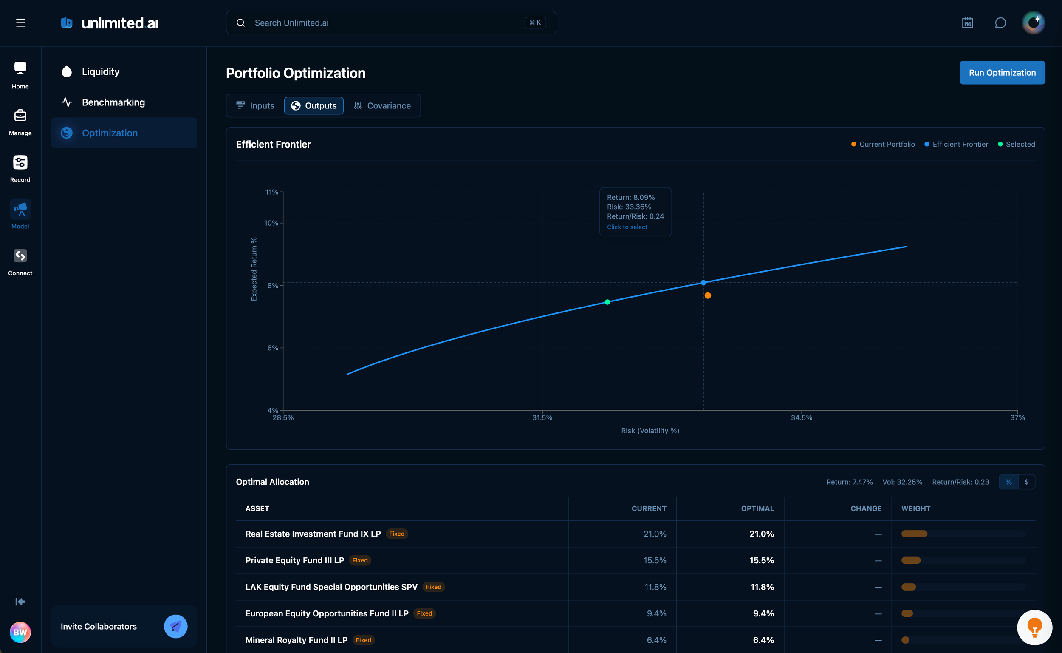Select the green Selected frontier point
The height and width of the screenshot is (653, 1062).
click(x=607, y=302)
